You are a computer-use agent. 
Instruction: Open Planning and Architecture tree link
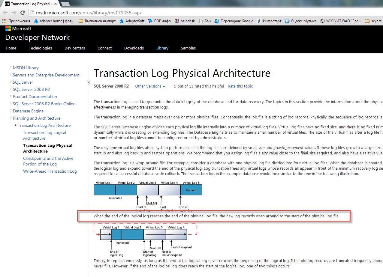[37, 118]
